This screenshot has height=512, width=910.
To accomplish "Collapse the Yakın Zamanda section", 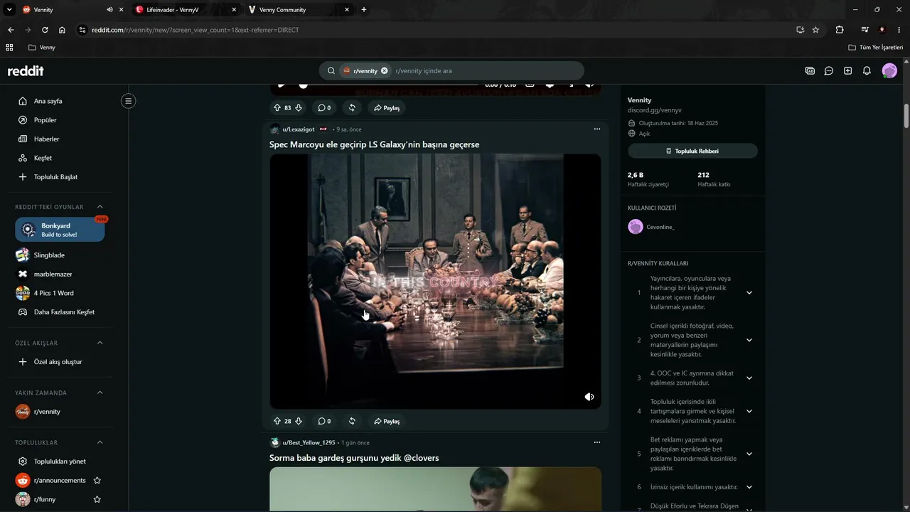I will click(x=100, y=393).
